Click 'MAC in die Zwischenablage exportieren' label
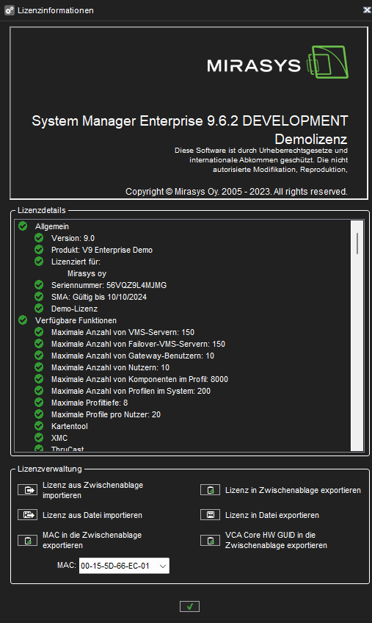 pos(92,541)
